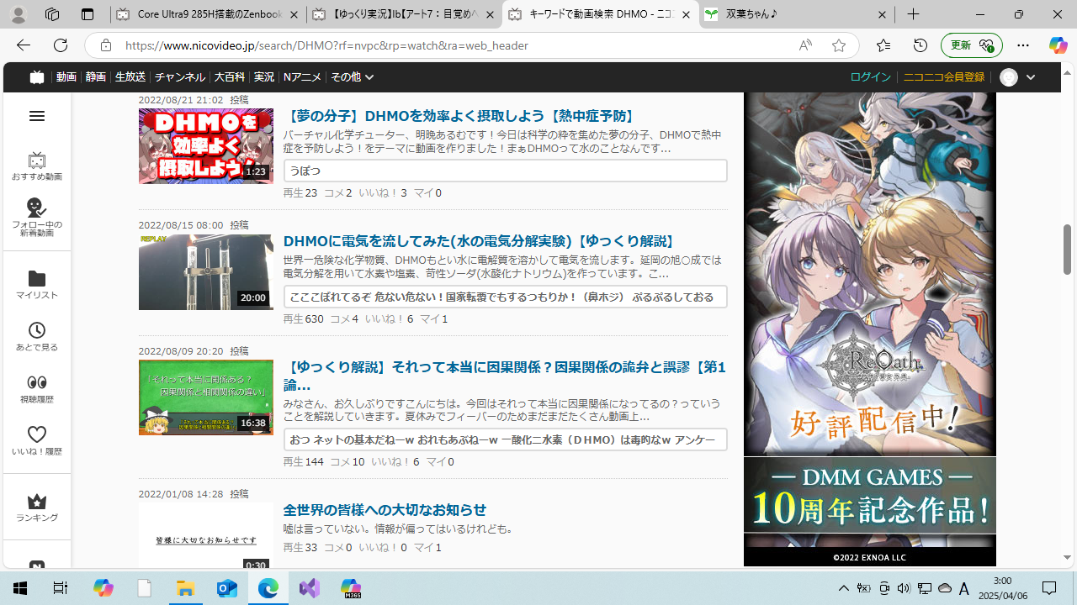
Task: Open the clock showing 3:00 2025/04/06
Action: point(1002,588)
